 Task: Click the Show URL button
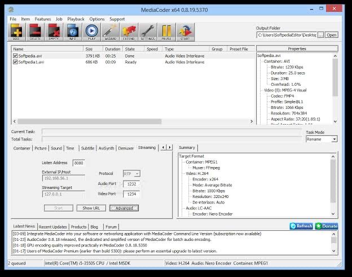click(x=91, y=208)
